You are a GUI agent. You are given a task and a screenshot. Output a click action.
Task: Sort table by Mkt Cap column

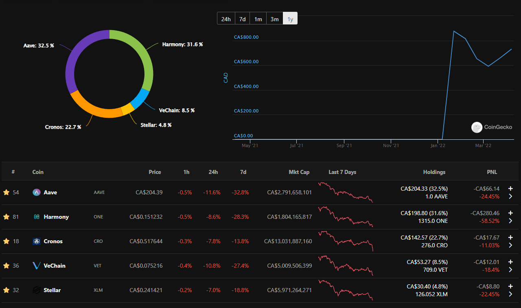(299, 172)
